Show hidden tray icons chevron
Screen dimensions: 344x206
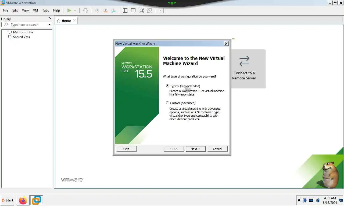point(299,200)
